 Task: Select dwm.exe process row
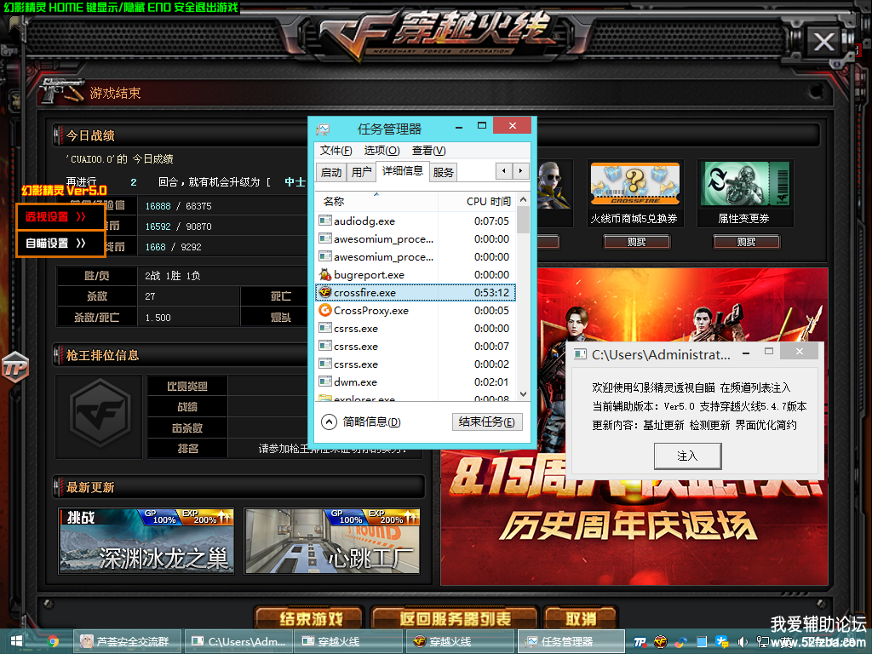tap(416, 382)
